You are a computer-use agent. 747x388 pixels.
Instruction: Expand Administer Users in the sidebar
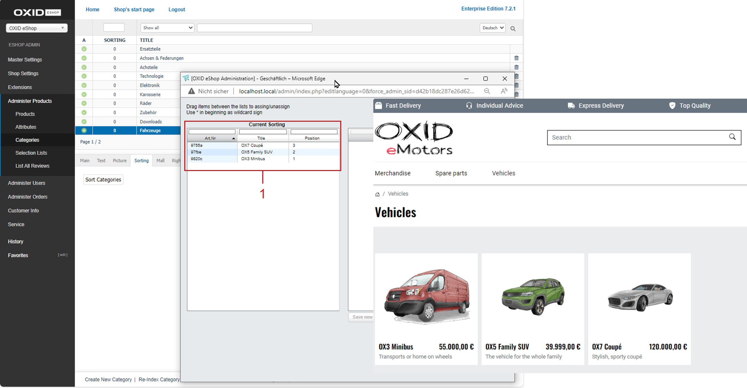point(27,183)
